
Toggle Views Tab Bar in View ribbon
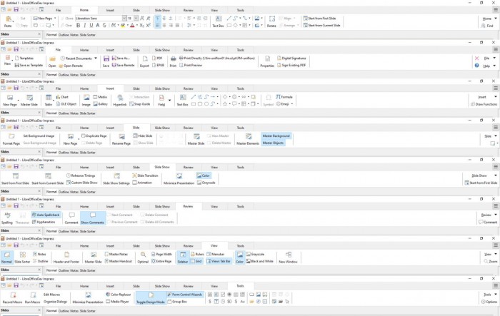click(219, 261)
